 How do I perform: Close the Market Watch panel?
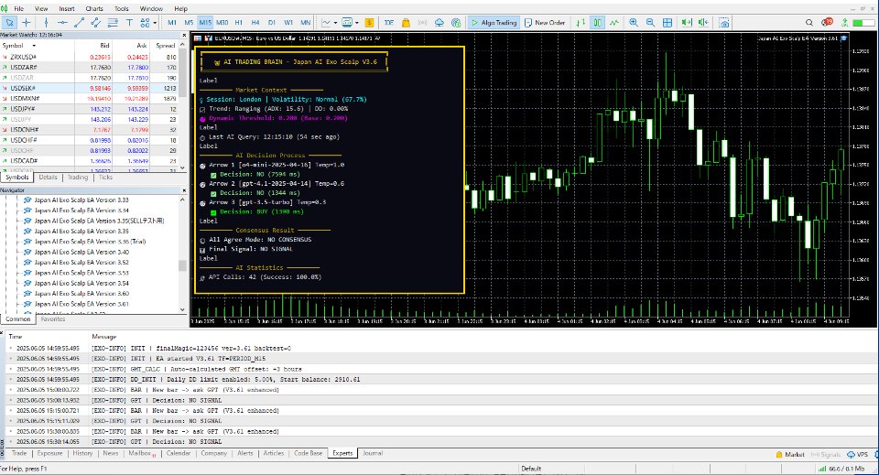point(184,35)
